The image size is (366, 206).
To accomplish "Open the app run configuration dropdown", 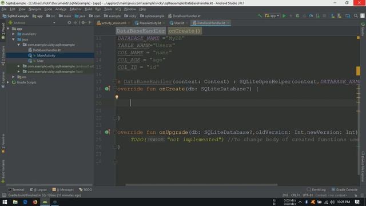I will point(272,16).
